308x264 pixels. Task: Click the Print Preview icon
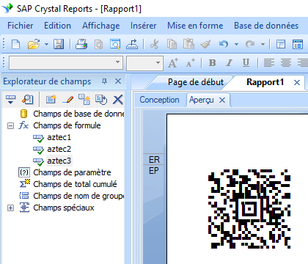[x=99, y=45]
